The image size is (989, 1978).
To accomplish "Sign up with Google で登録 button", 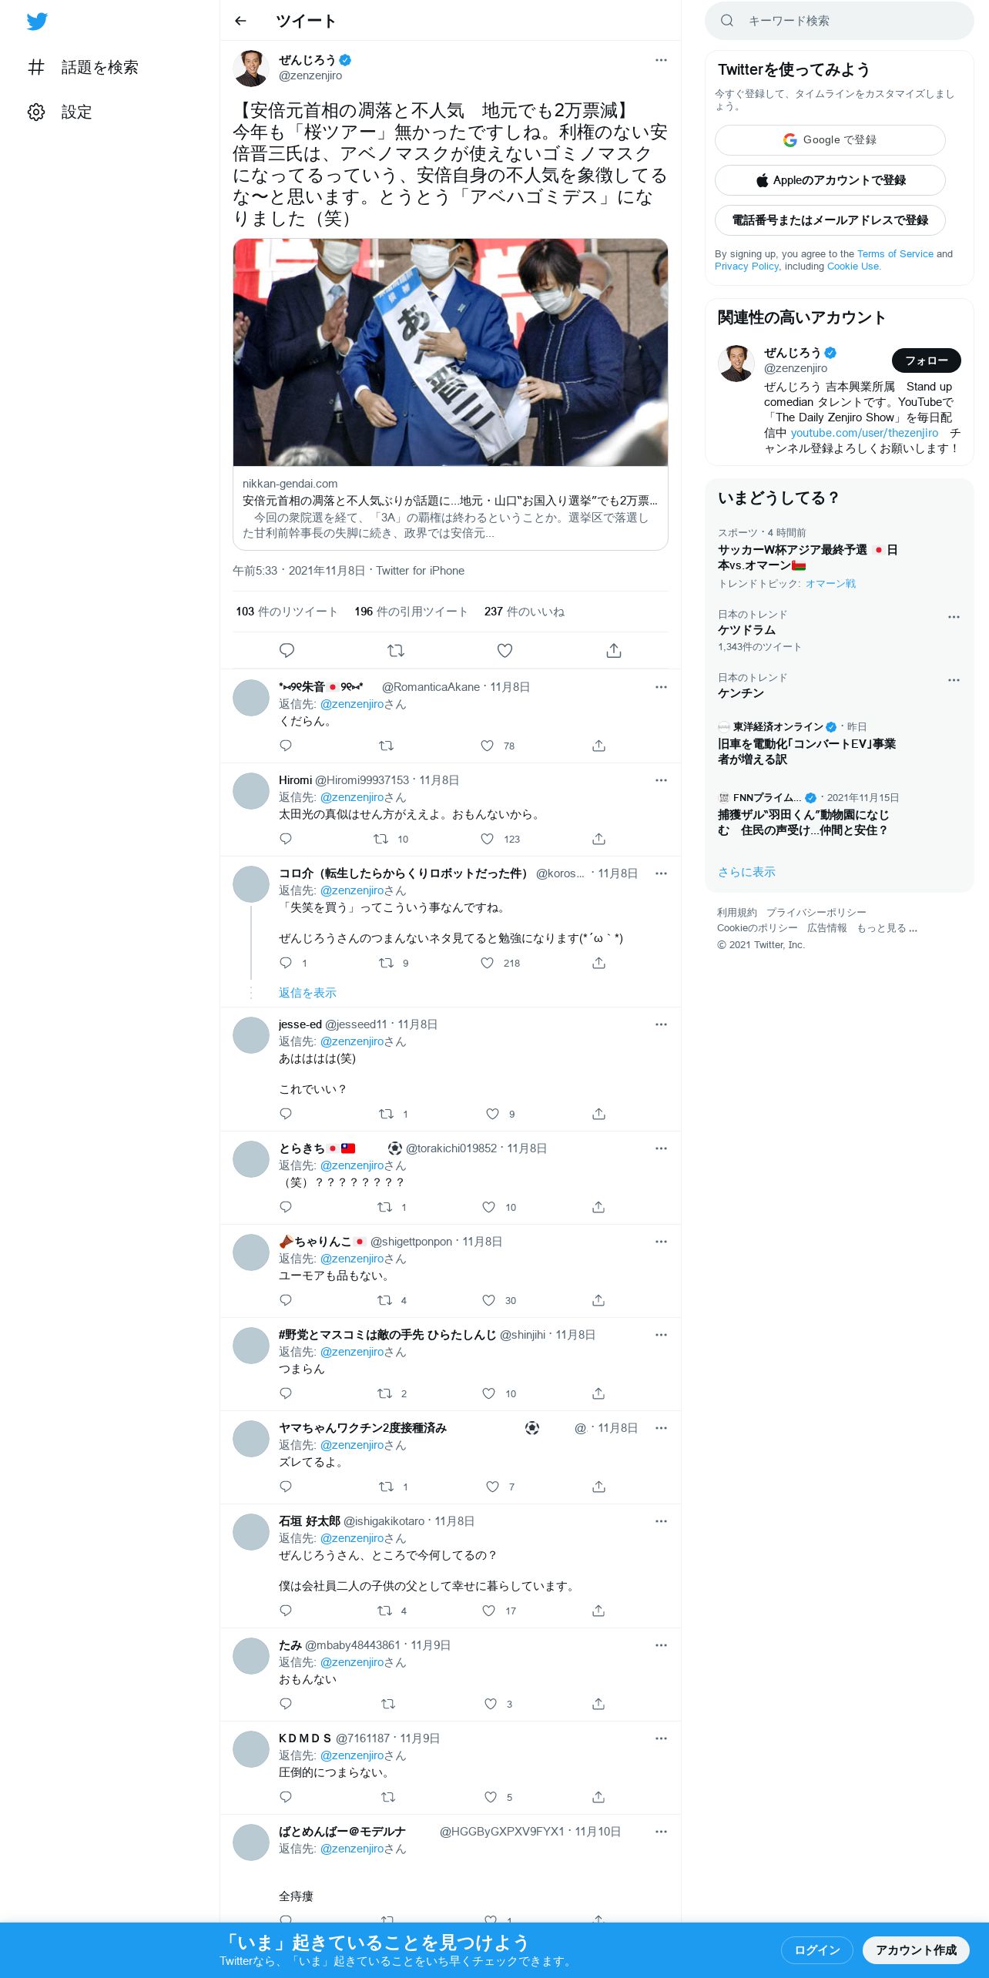I will pyautogui.click(x=830, y=140).
